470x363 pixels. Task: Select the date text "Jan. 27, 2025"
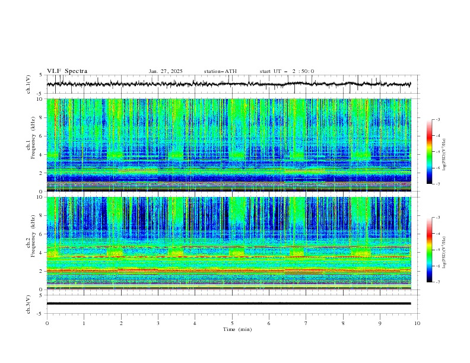click(x=166, y=71)
